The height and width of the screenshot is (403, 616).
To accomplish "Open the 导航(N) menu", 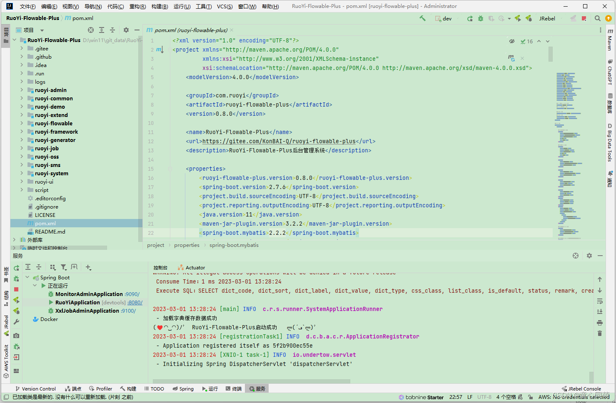I will [93, 6].
